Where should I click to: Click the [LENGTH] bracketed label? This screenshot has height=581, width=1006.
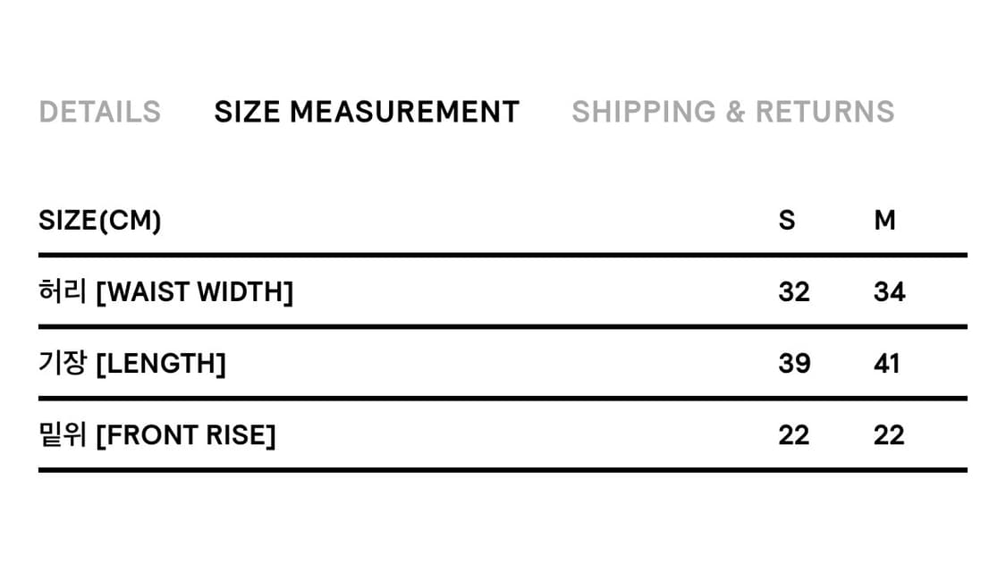pos(160,363)
